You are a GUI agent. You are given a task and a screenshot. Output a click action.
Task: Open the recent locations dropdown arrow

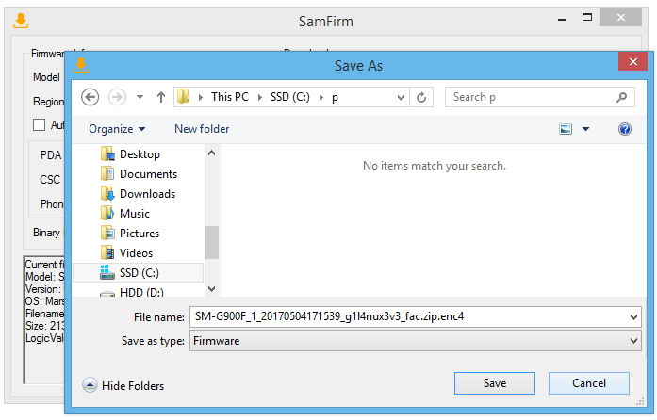(140, 97)
